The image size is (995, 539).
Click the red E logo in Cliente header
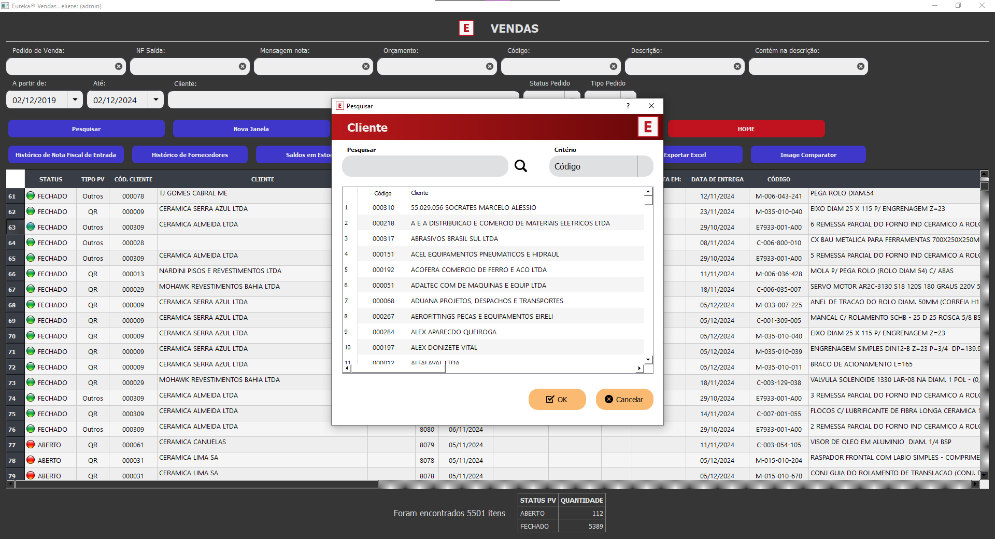point(648,127)
